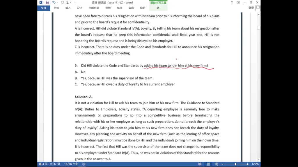The height and width of the screenshot is (167, 298).
Task: Click the vertical scrollbar thumb
Action: click(x=259, y=28)
